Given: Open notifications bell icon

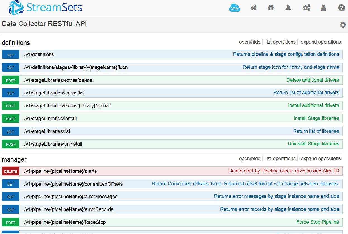Looking at the screenshot, I should 288,8.
